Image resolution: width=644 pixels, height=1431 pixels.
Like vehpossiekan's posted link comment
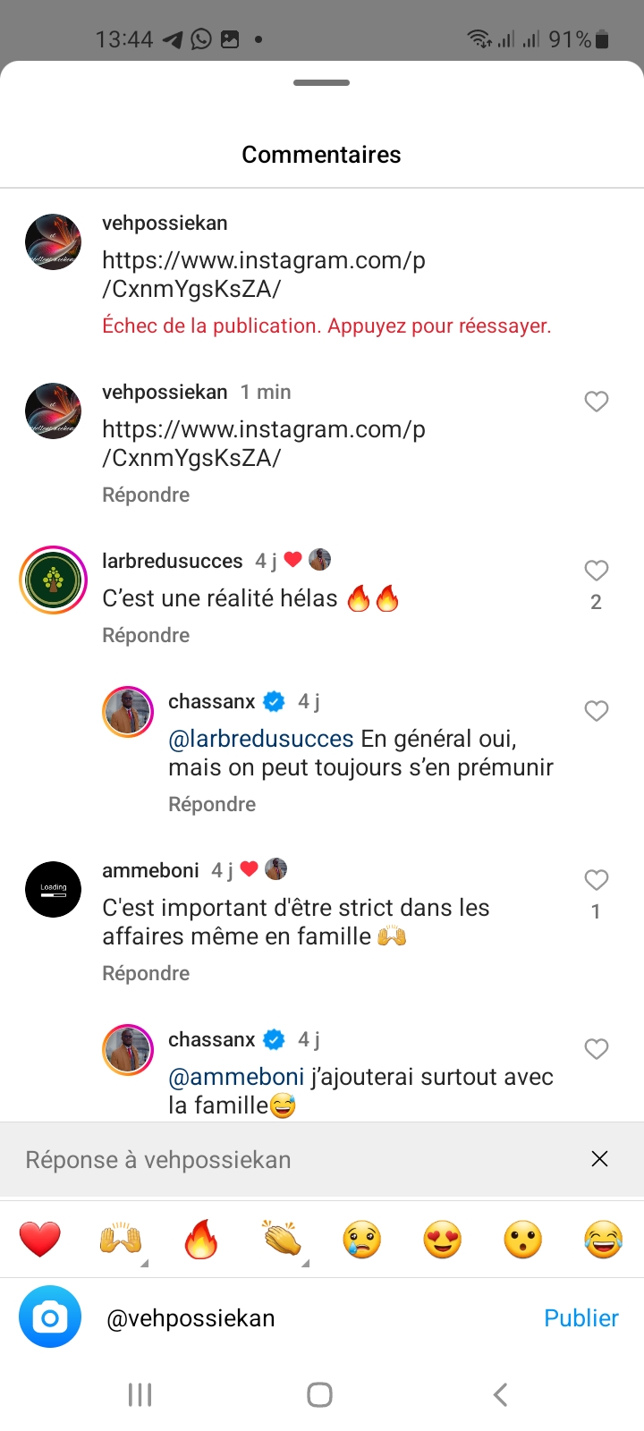click(x=597, y=402)
